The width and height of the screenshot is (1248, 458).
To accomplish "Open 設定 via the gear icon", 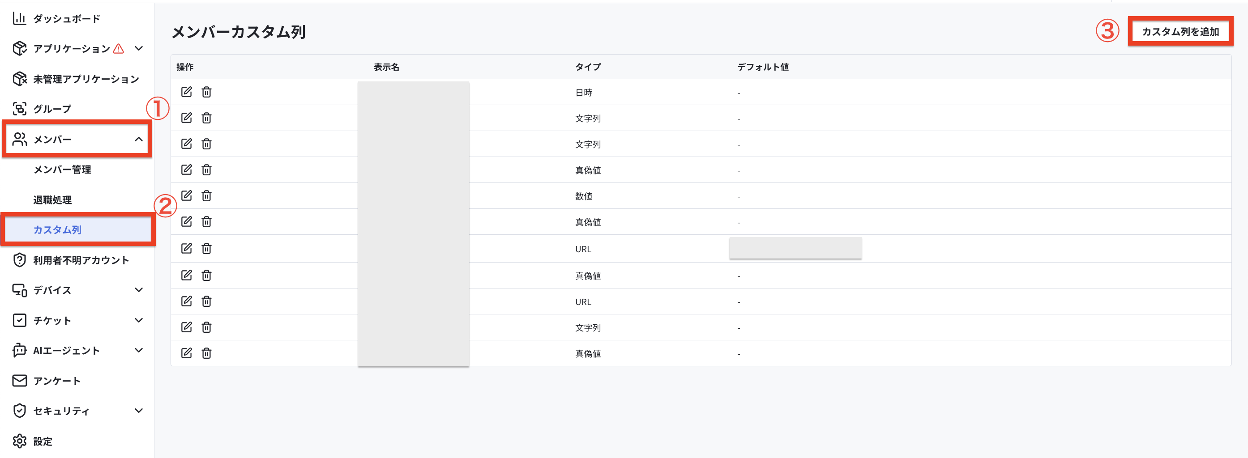I will click(19, 441).
